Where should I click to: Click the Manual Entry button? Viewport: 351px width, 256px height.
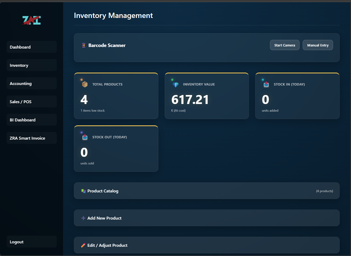tap(318, 45)
